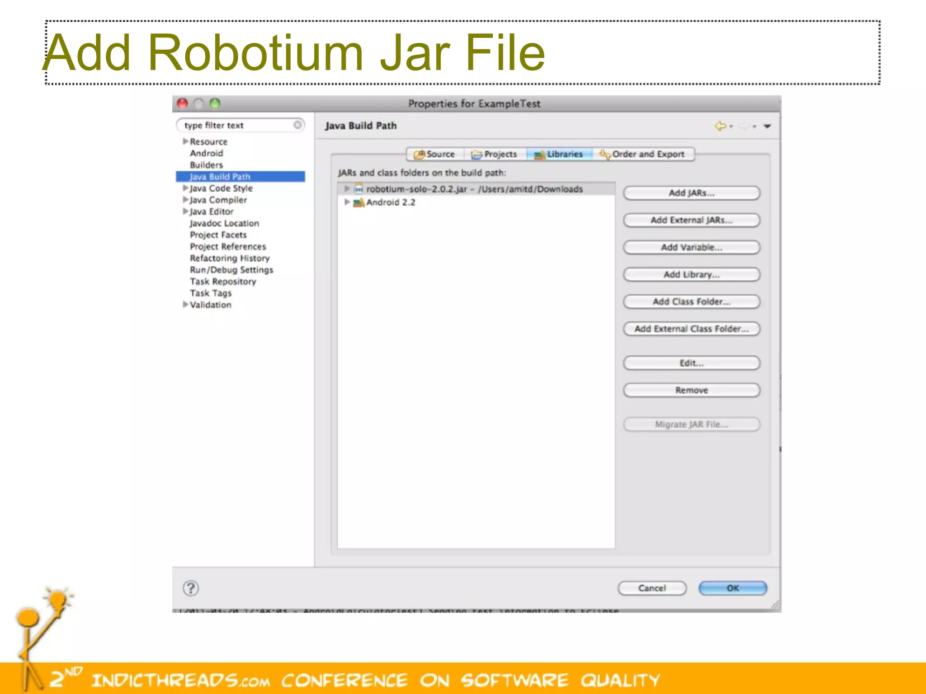Expand the Validation node
This screenshot has width=926, height=694.
click(x=185, y=305)
